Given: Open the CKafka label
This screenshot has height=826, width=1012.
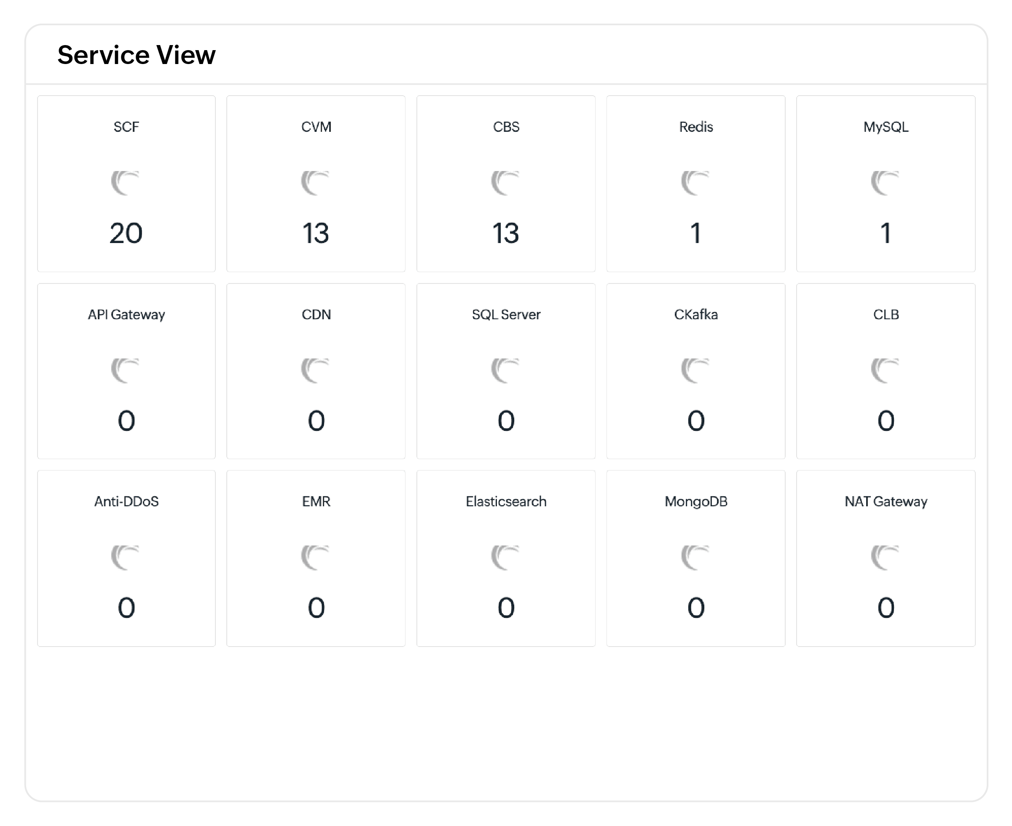Looking at the screenshot, I should 696,314.
